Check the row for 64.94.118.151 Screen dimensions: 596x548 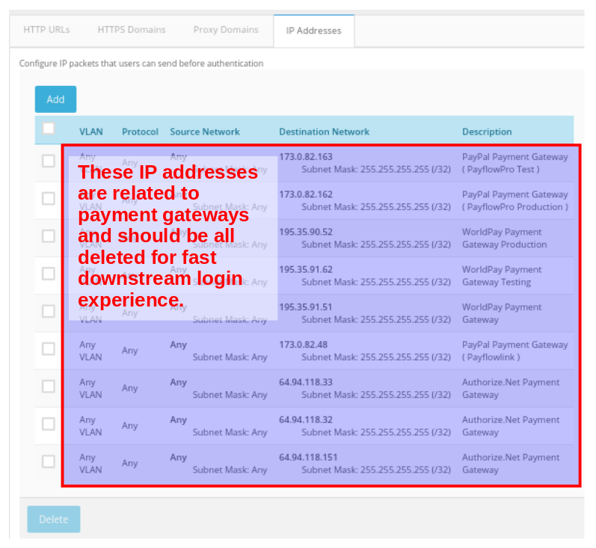click(49, 462)
